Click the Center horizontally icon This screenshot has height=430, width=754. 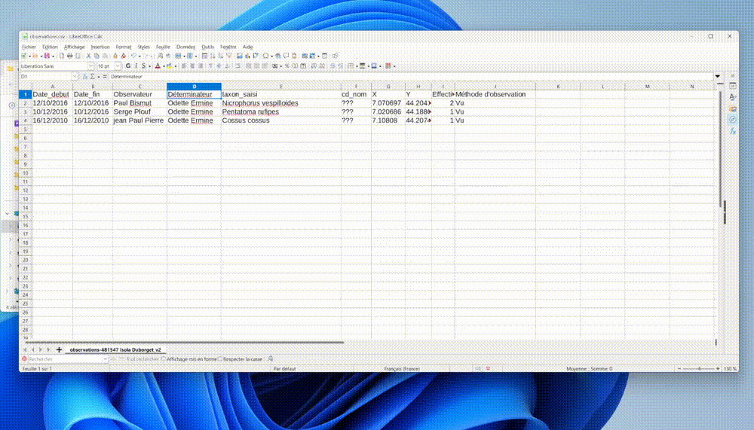192,66
